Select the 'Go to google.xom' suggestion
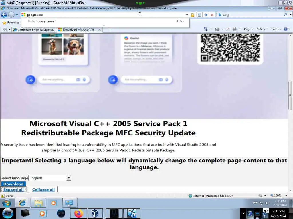293x219 pixels. (x=105, y=21)
